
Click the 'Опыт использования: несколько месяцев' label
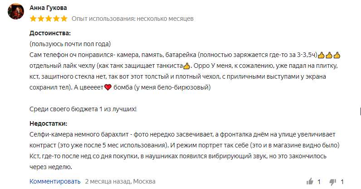pos(132,19)
